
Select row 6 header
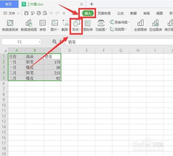click(x=4, y=83)
